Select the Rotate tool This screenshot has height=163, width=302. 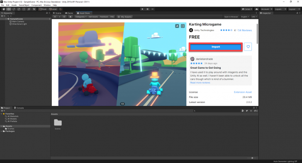pyautogui.click(x=14, y=9)
